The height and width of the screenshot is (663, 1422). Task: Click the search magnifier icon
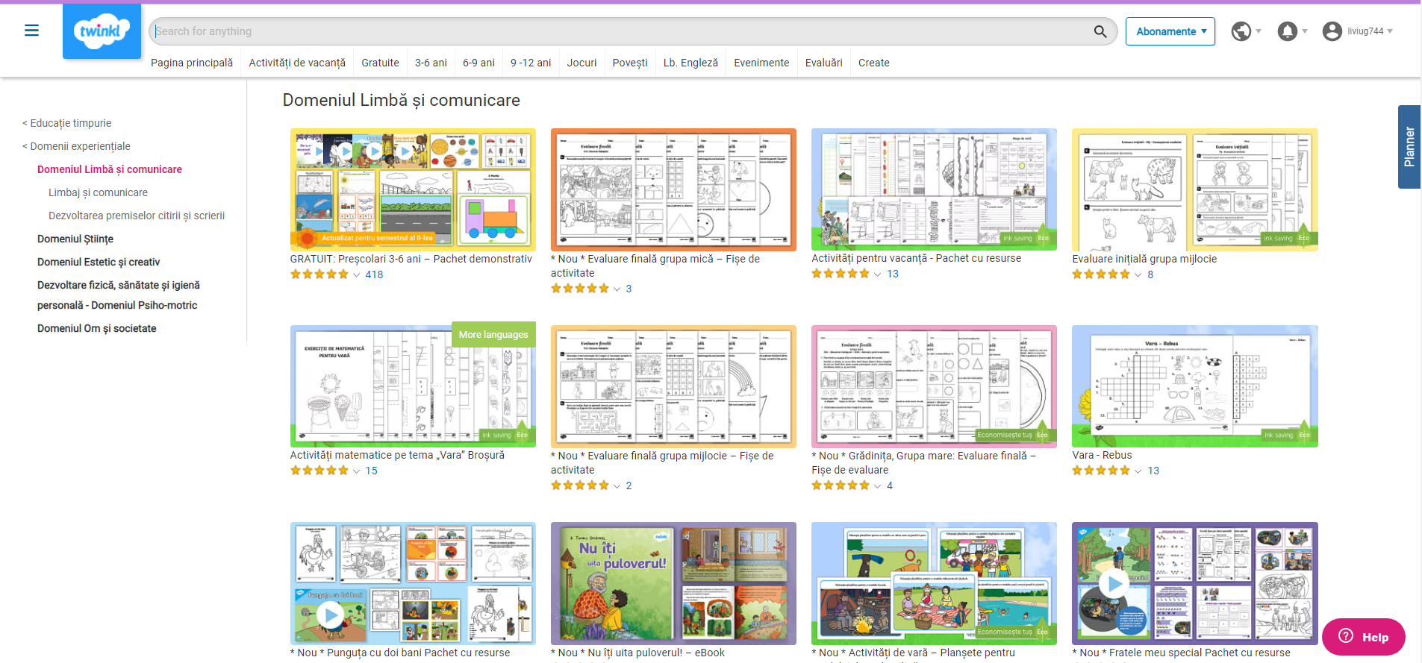(1100, 31)
